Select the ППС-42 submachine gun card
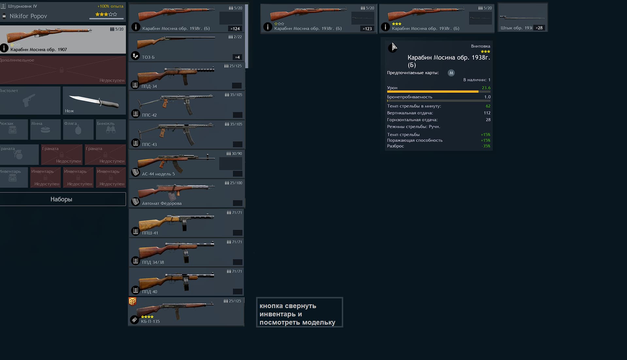The image size is (627, 360). tap(186, 105)
